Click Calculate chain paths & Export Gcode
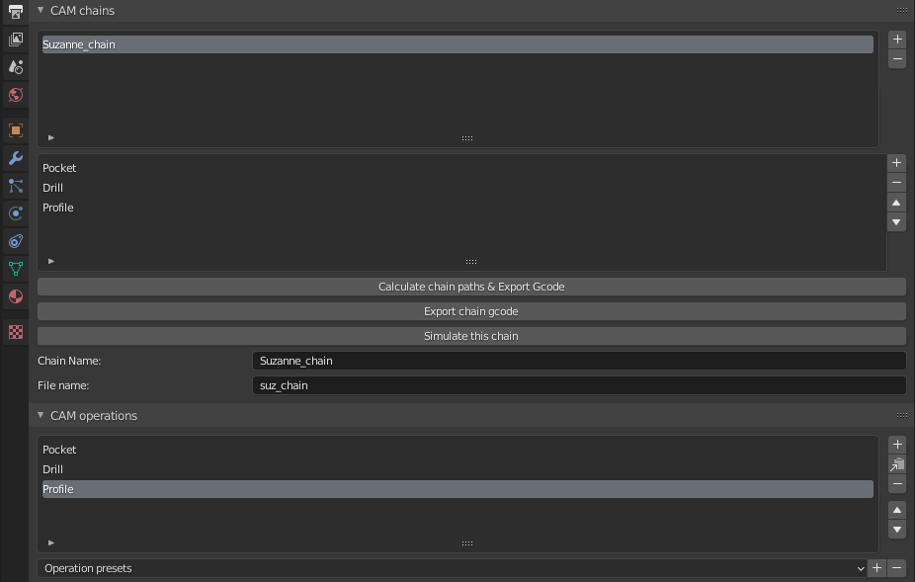Viewport: 915px width, 582px height. 471,287
